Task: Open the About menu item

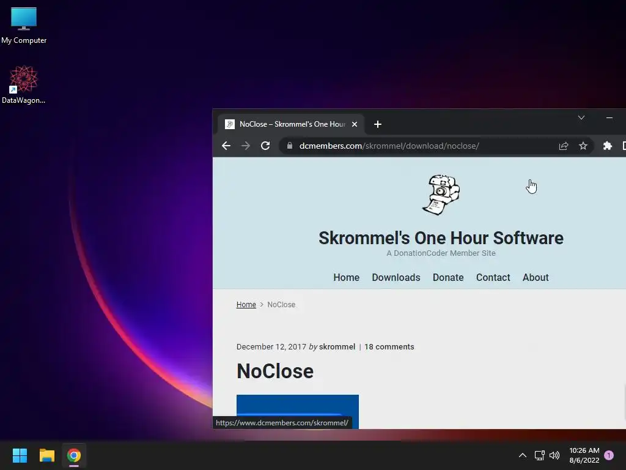Action: click(x=536, y=277)
